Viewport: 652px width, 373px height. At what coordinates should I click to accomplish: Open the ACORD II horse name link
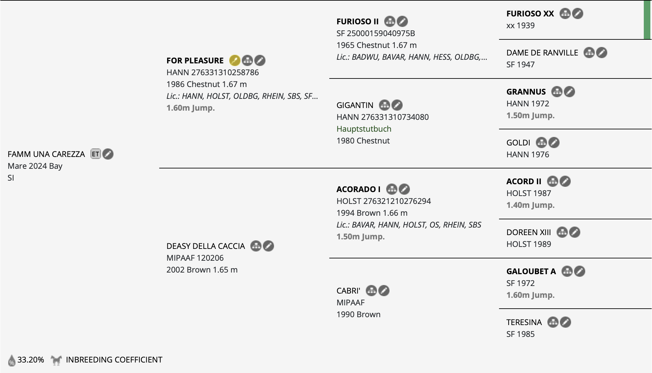point(524,181)
